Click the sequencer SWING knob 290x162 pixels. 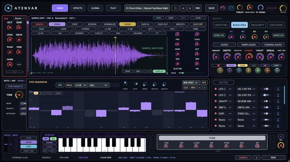(x=145, y=84)
